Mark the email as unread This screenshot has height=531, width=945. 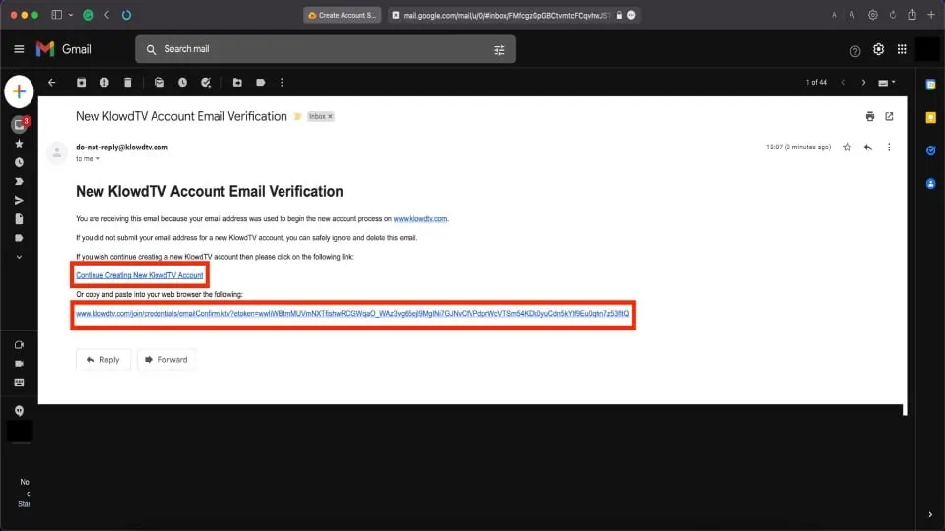tap(159, 83)
